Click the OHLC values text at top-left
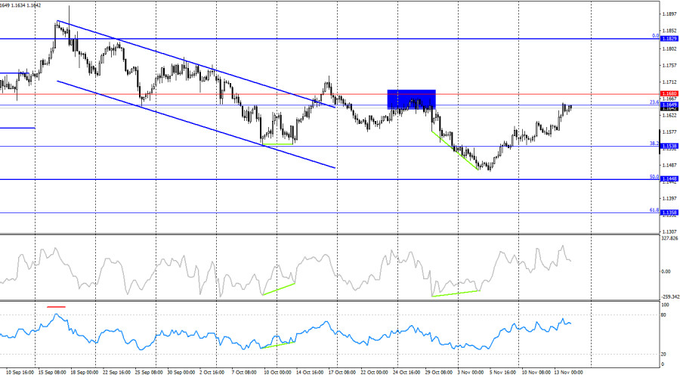Viewport: 680px width, 378px height. [20, 5]
